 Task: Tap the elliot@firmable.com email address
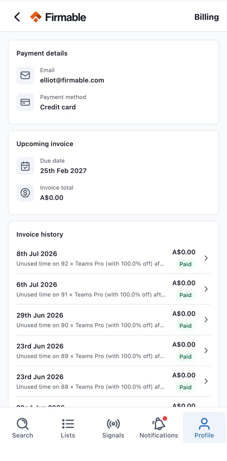pos(72,80)
